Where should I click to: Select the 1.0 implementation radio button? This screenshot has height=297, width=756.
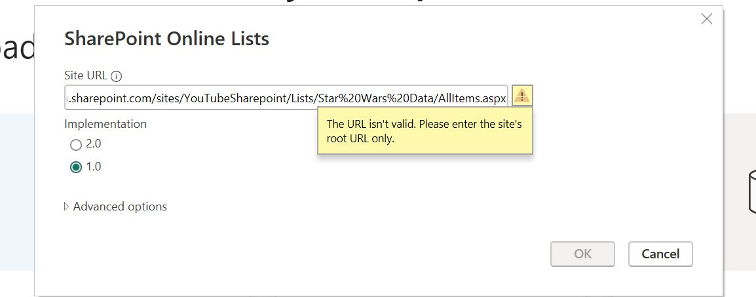pos(76,167)
